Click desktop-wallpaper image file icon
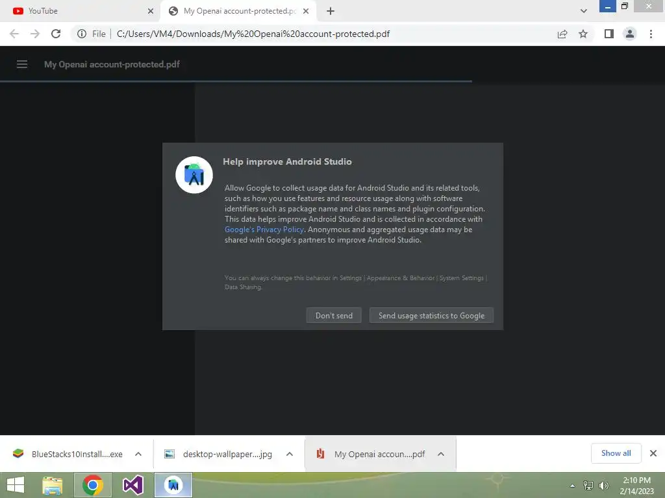 (169, 454)
